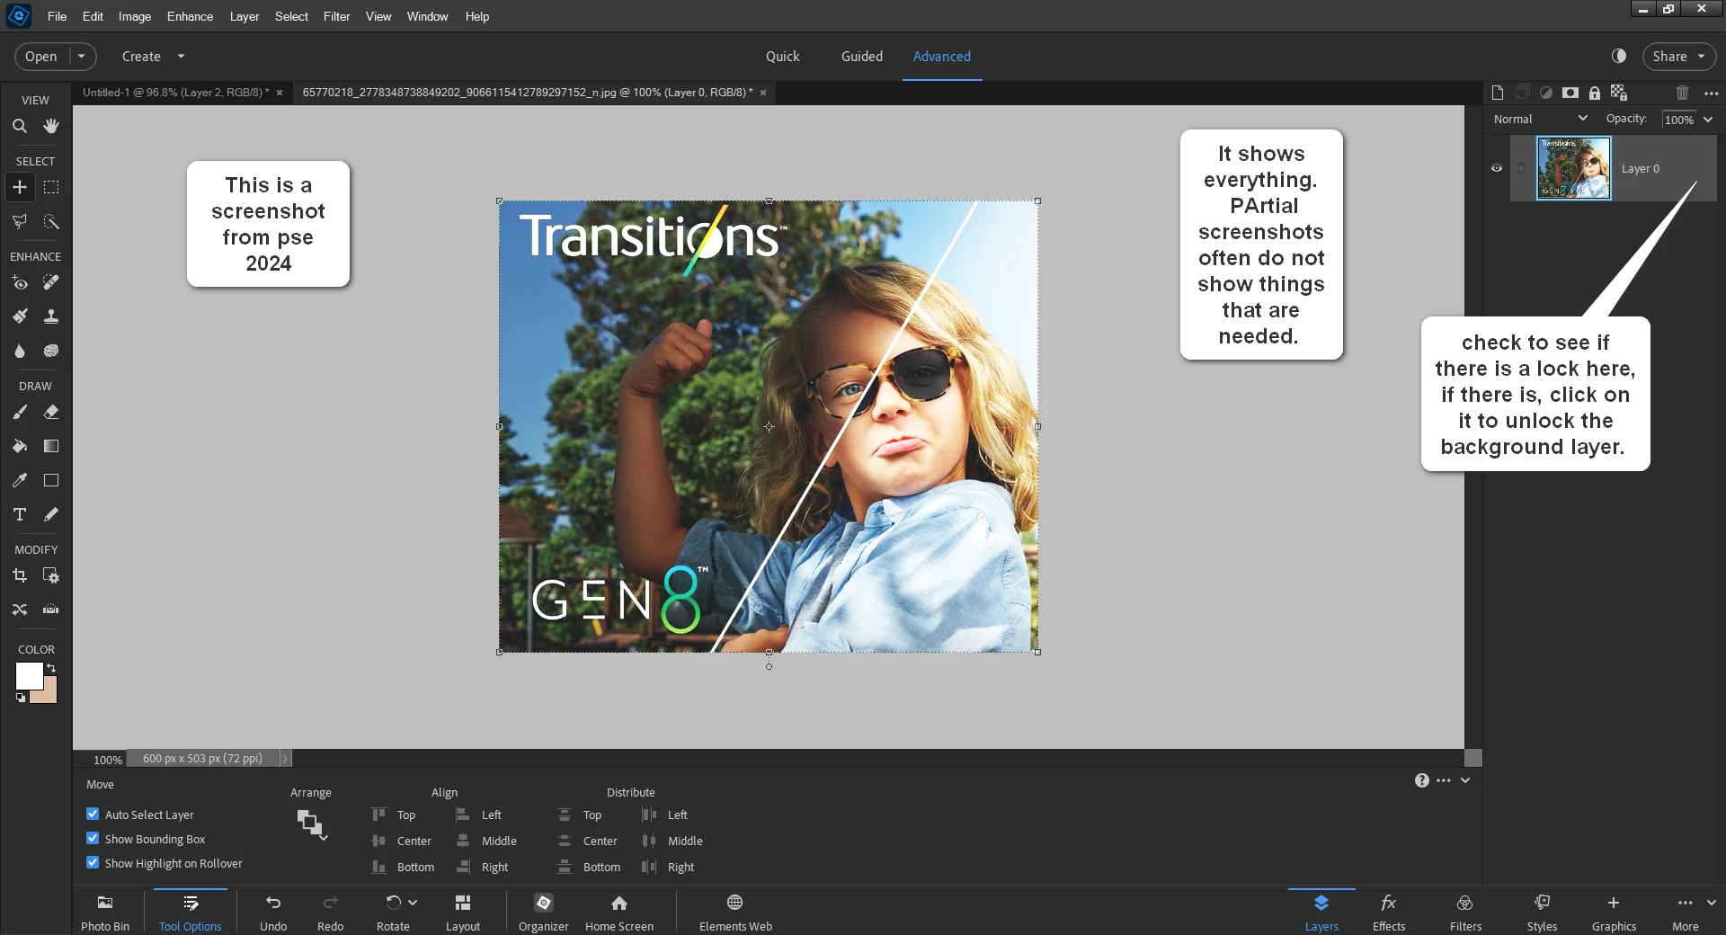Select the Pencil tool
This screenshot has width=1726, height=935.
[x=51, y=514]
